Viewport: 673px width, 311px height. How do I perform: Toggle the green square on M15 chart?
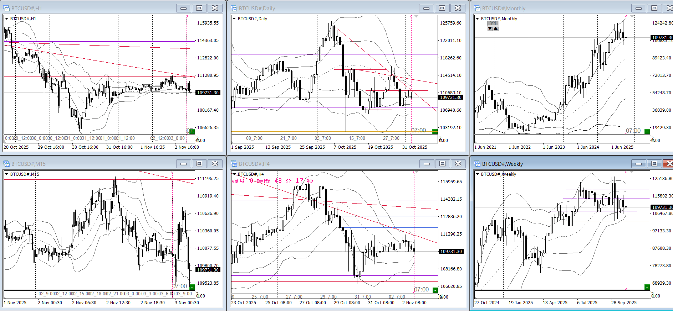point(192,287)
